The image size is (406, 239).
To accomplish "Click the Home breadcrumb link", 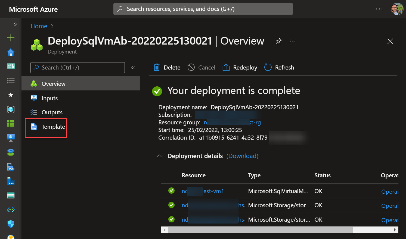I will (39, 26).
